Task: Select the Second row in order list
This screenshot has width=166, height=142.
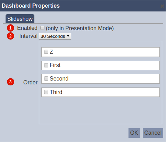Action: point(100,79)
